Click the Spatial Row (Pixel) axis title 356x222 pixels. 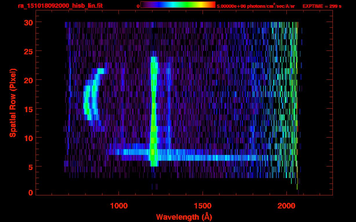[13, 103]
